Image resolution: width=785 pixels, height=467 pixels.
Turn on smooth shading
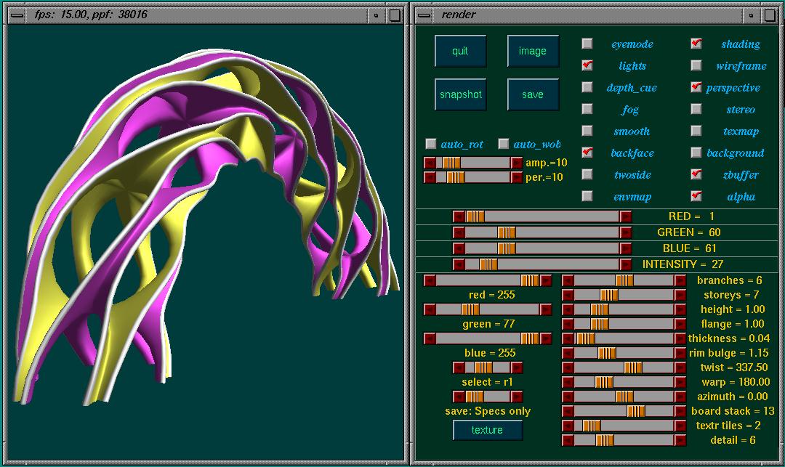click(587, 131)
